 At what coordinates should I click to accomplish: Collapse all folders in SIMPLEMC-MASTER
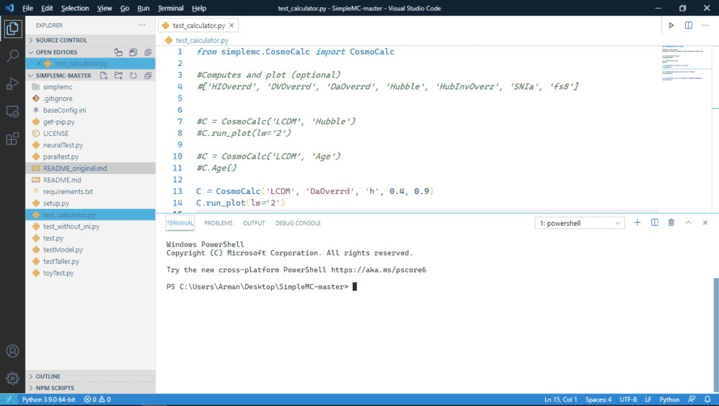pyautogui.click(x=147, y=75)
